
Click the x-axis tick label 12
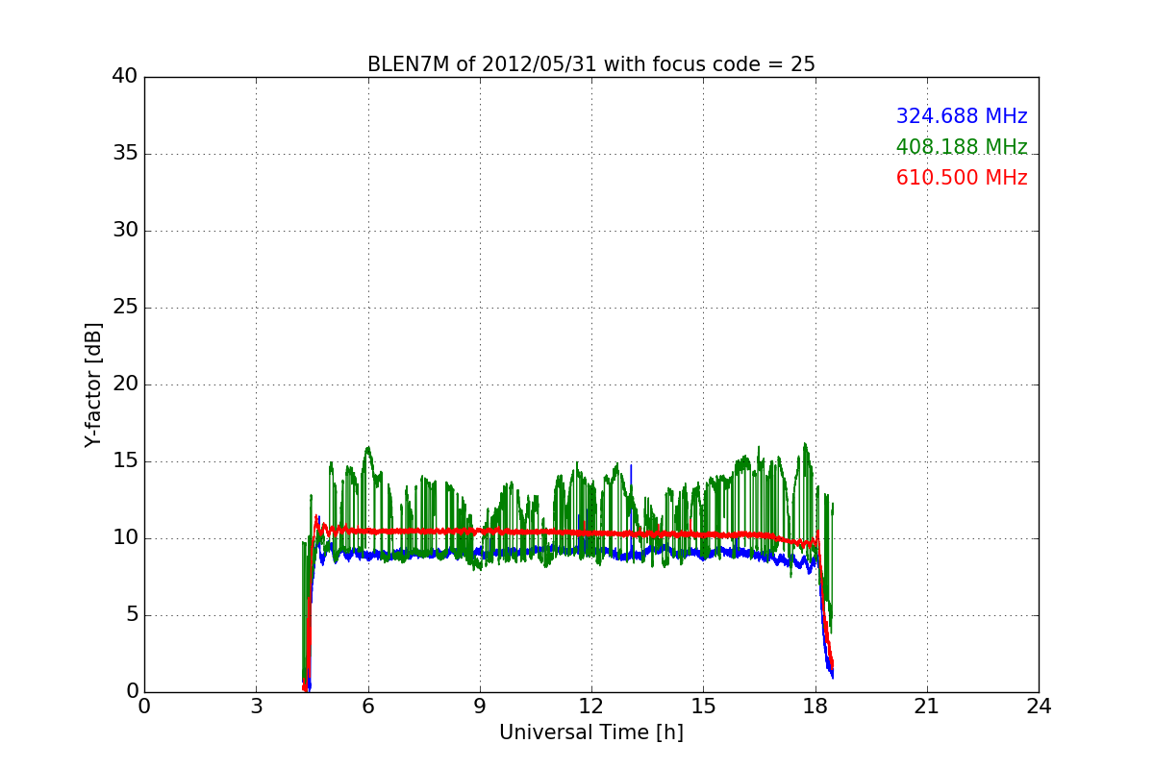pos(591,707)
